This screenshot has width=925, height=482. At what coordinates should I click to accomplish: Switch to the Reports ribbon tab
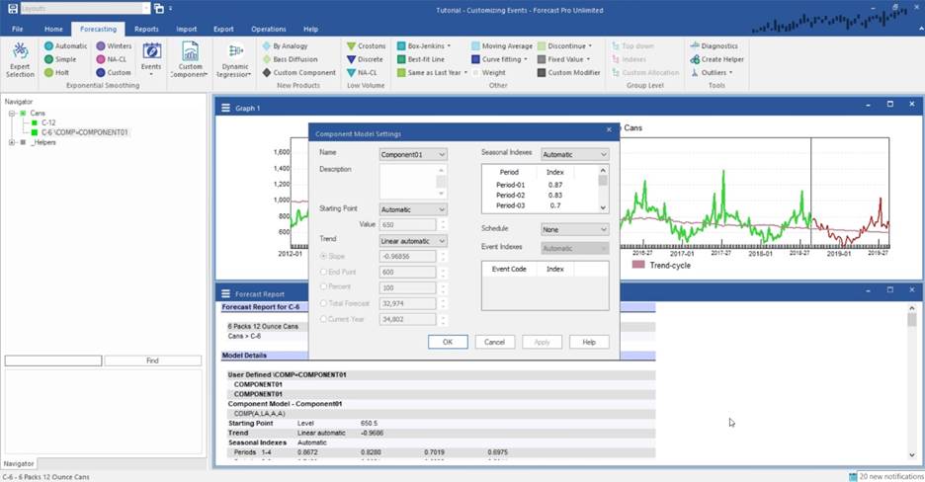(x=146, y=30)
